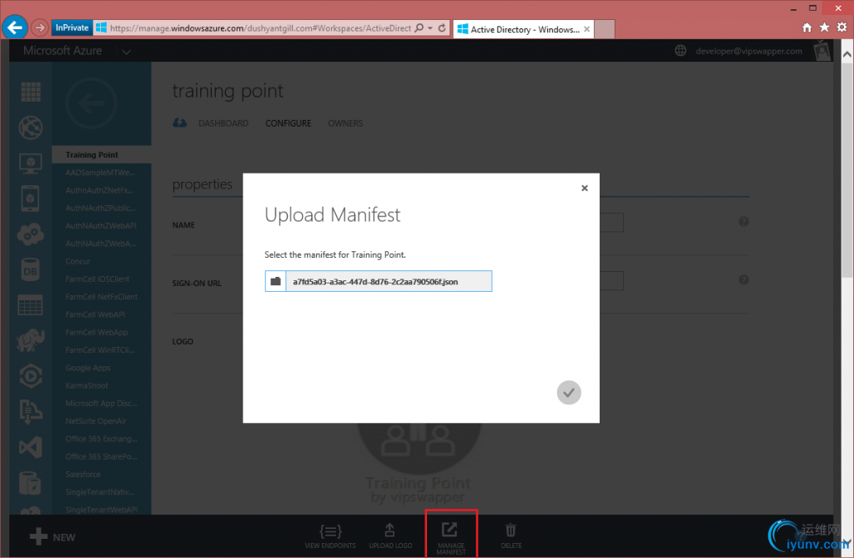Confirm upload with the checkmark button
The image size is (854, 558).
pos(569,392)
